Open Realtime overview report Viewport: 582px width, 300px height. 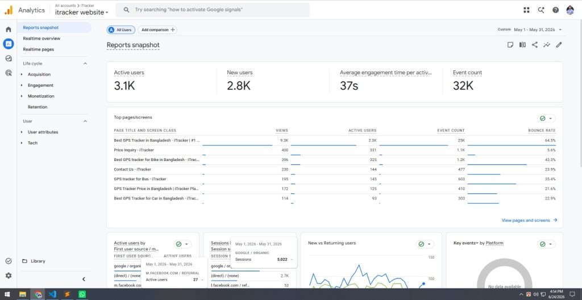[x=41, y=39]
